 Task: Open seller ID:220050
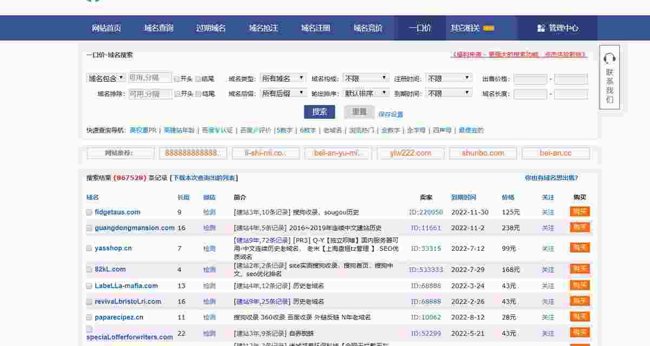(x=426, y=212)
